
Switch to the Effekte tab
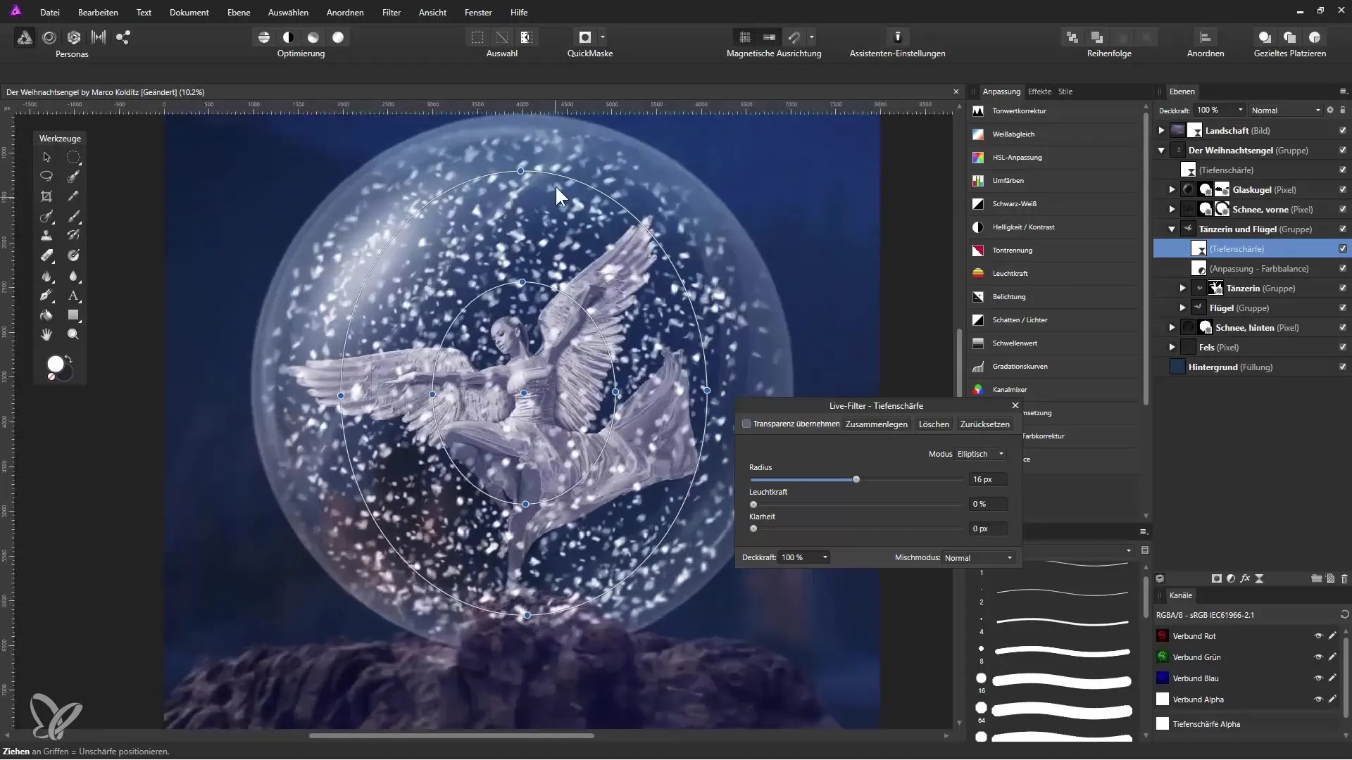coord(1039,91)
